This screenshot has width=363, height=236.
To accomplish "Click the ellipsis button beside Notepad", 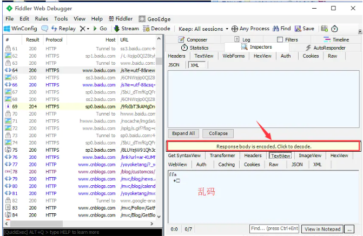I will coord(349,229).
